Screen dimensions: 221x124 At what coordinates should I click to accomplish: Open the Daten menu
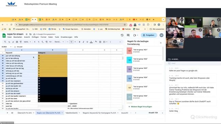[x=50, y=37]
